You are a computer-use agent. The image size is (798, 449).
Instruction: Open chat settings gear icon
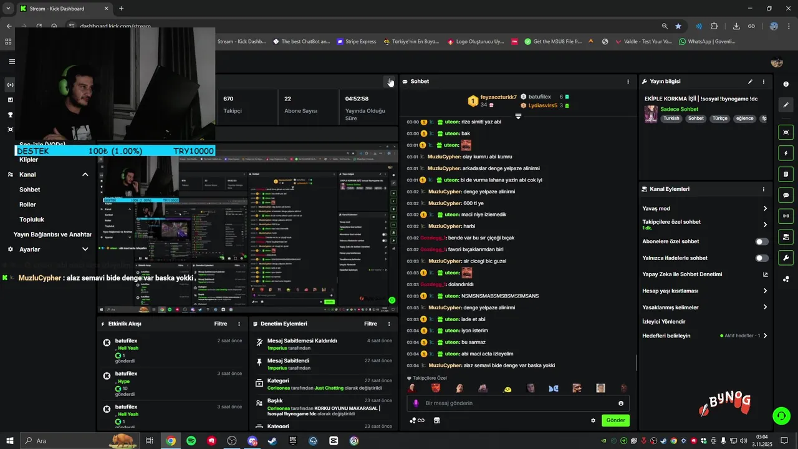pyautogui.click(x=593, y=420)
